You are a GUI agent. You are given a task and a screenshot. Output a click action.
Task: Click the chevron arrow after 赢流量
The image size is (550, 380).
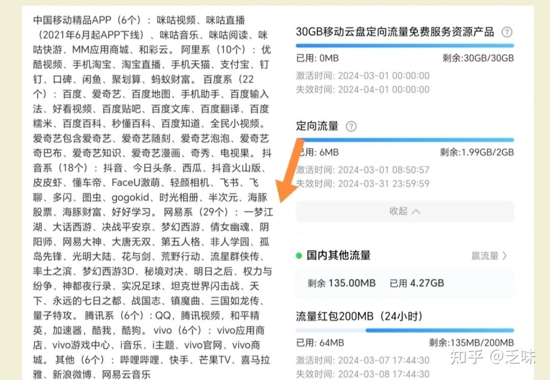pyautogui.click(x=505, y=256)
